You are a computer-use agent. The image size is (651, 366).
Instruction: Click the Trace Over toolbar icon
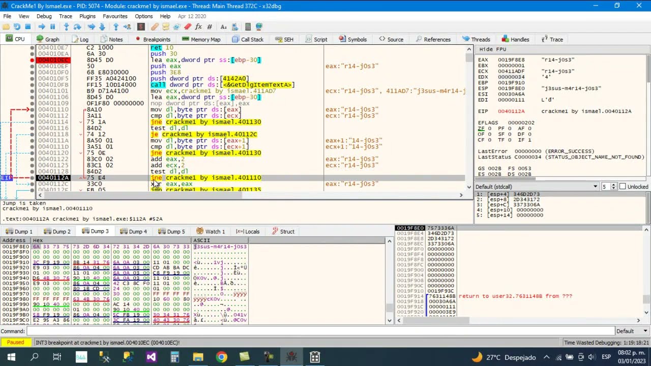click(x=102, y=26)
